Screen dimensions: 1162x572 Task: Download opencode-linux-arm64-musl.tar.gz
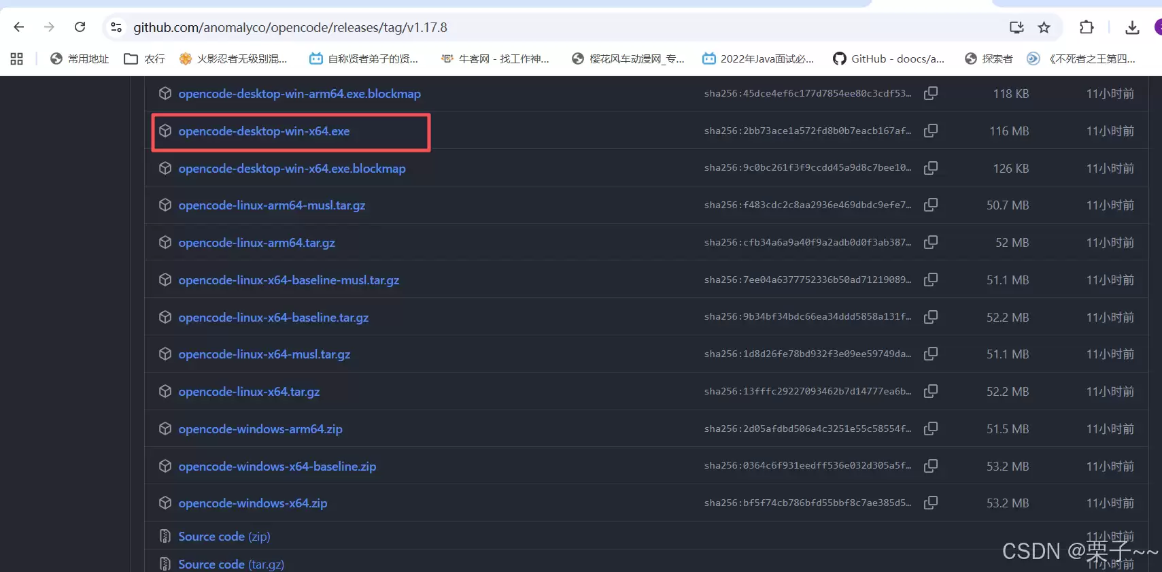272,205
